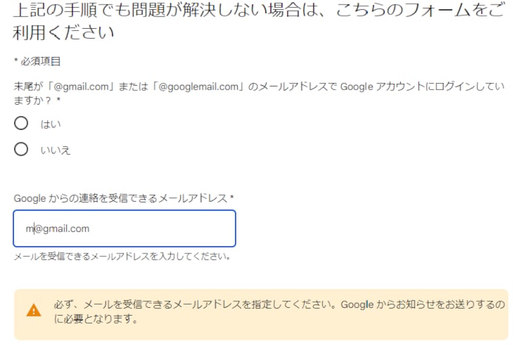Click the Google からの連絡を受信できるメールアドレス label

tap(121, 198)
